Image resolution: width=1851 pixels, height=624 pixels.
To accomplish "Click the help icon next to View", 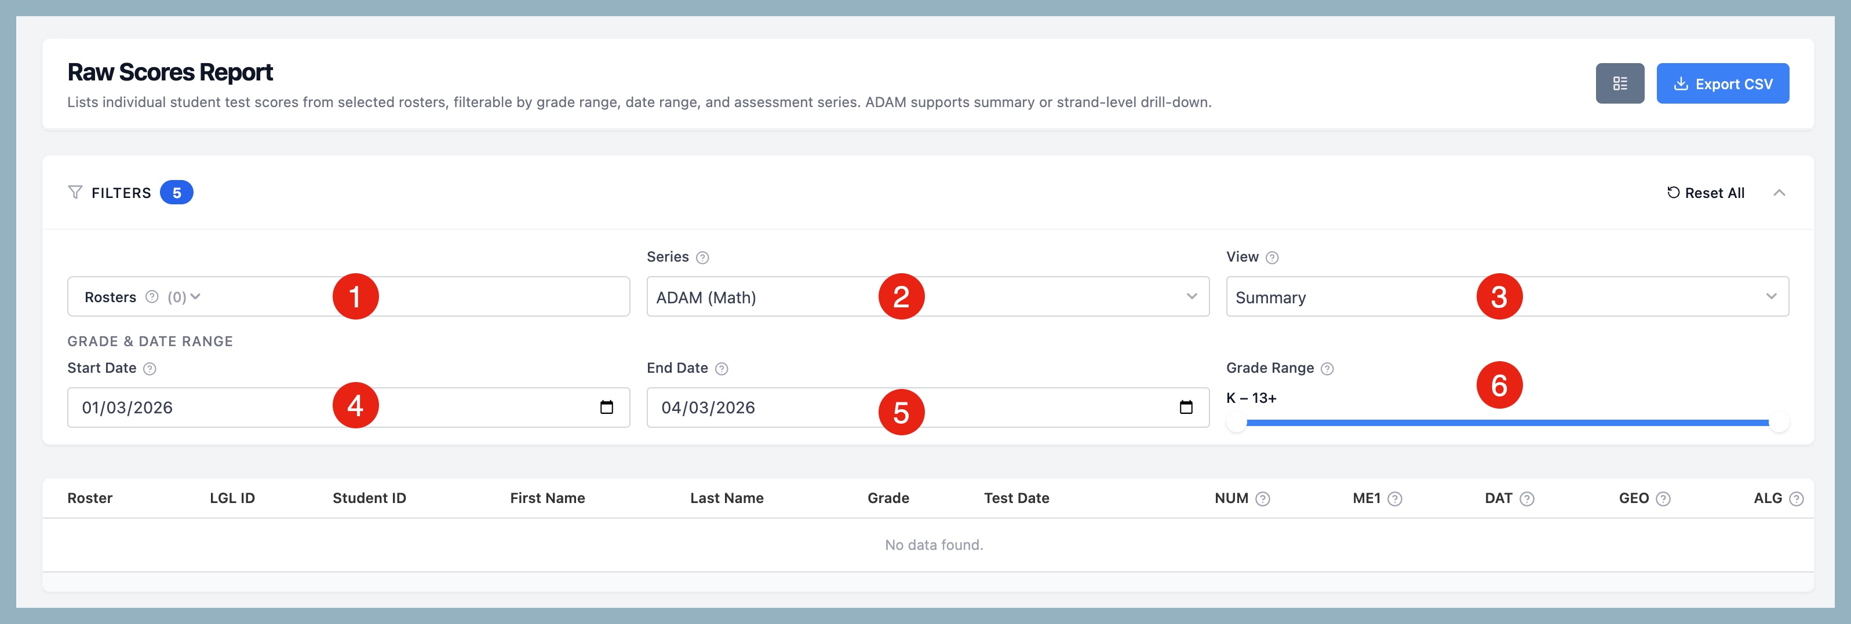I will tap(1271, 258).
